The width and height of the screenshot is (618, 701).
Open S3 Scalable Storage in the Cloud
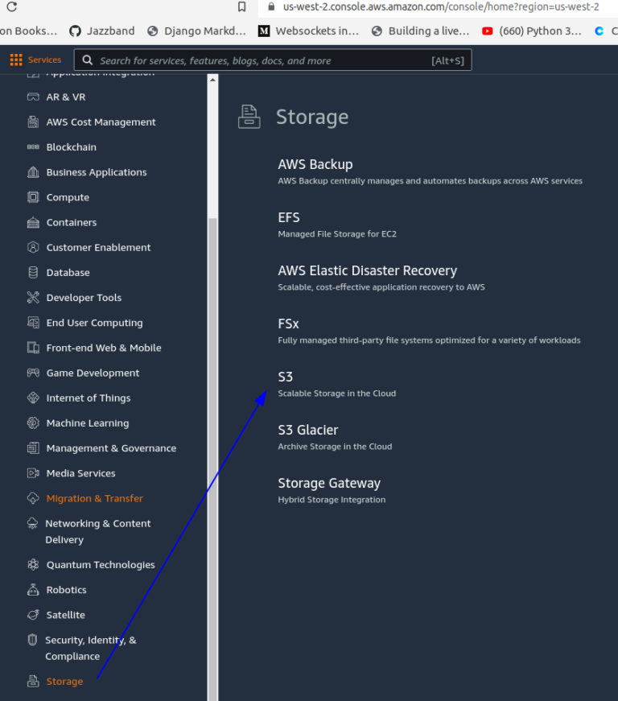tap(285, 376)
